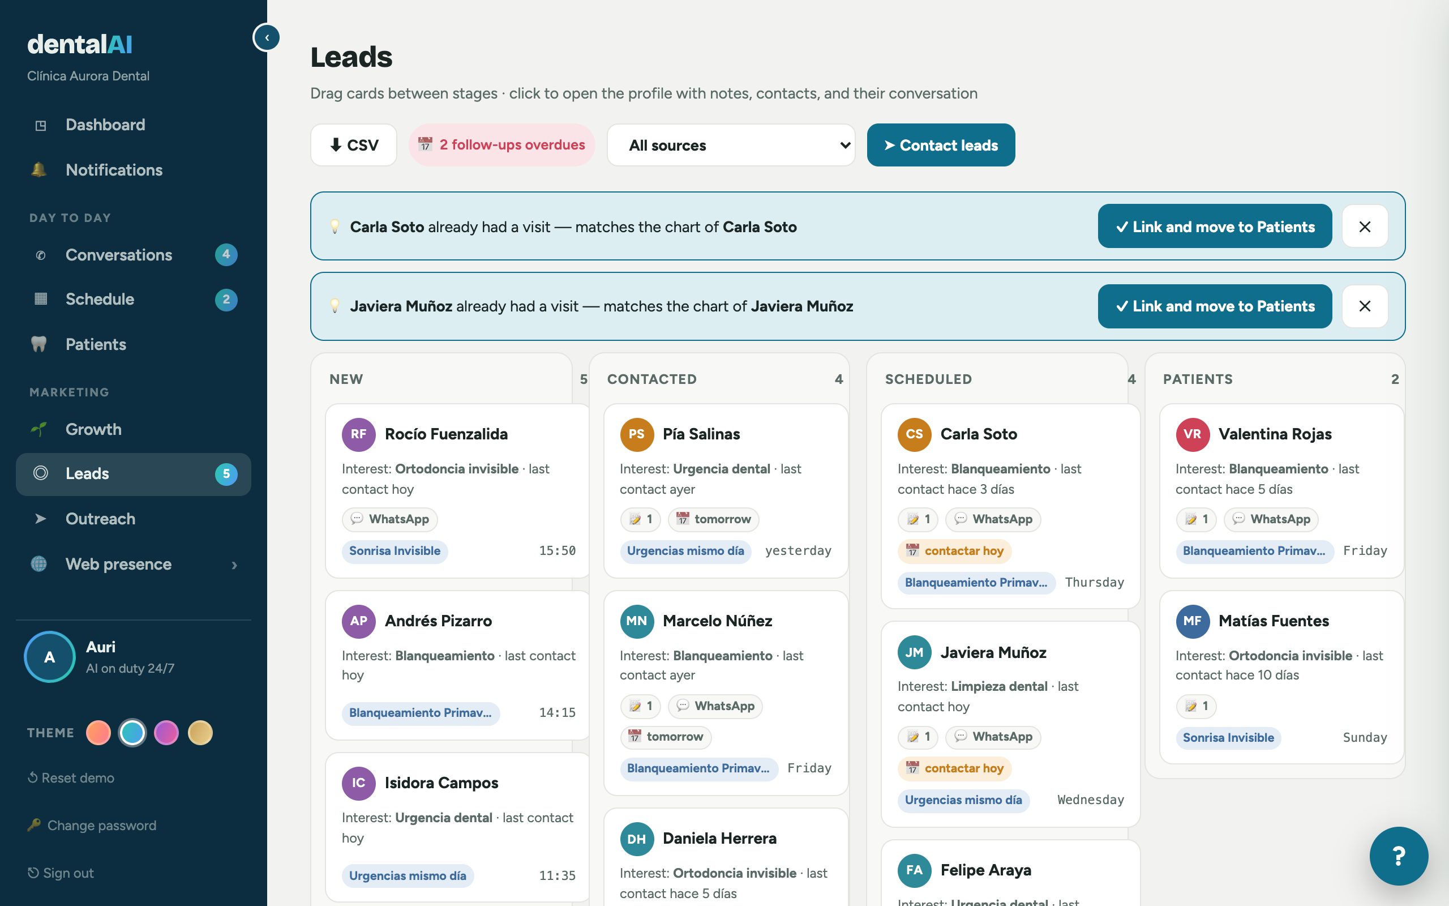Dismiss the Carla Soto match banner
The height and width of the screenshot is (906, 1449).
1365,226
